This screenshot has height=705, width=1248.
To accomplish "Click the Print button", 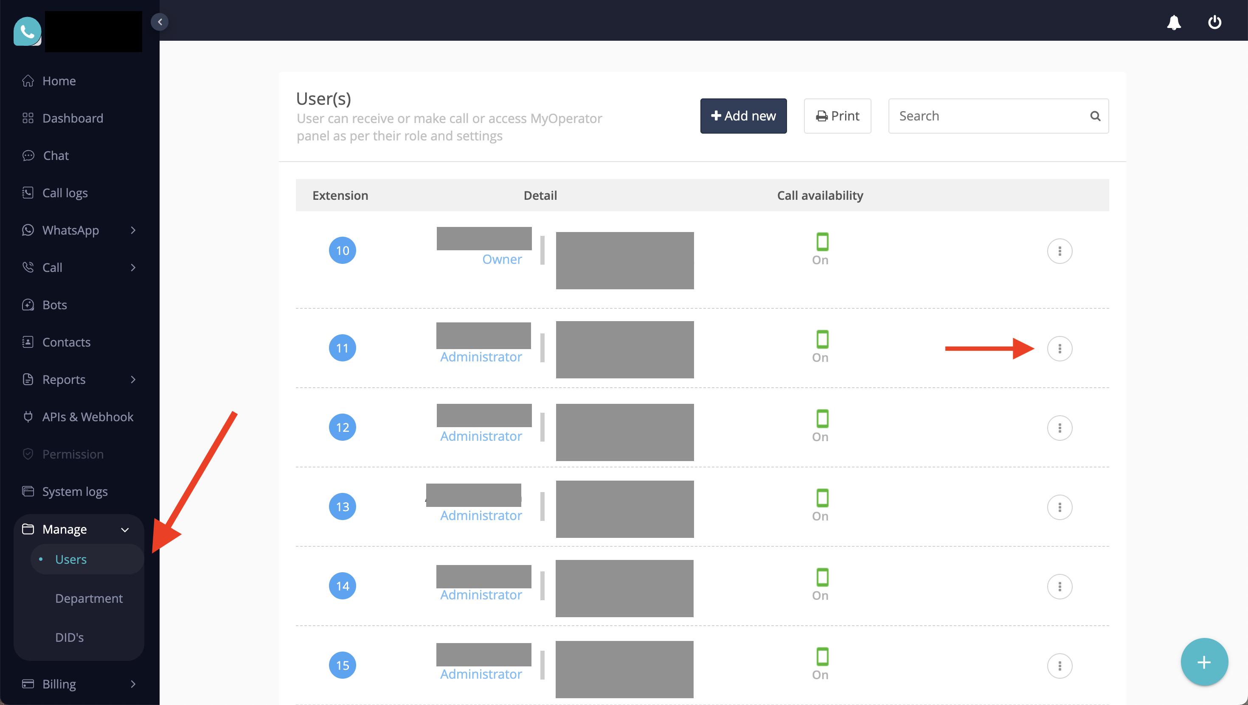I will (x=837, y=116).
